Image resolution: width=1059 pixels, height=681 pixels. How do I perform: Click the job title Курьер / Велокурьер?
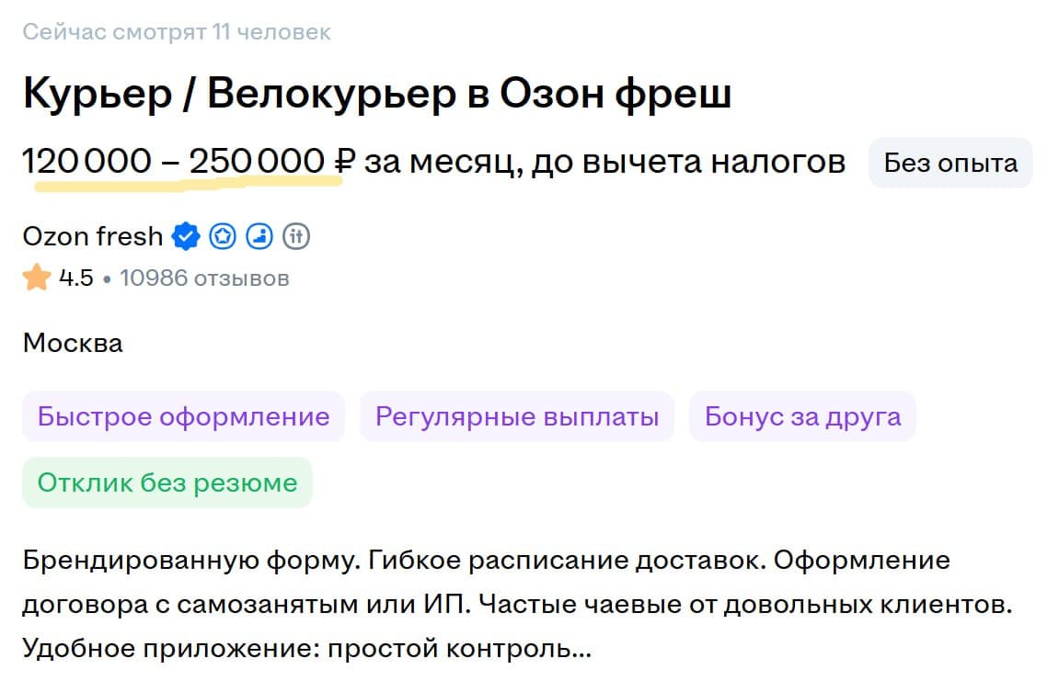(376, 95)
